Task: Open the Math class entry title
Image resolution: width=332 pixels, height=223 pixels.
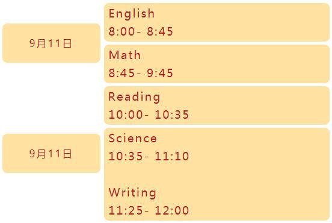Action: (x=124, y=55)
